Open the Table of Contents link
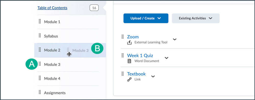Image resolution: width=255 pixels, height=100 pixels. tap(52, 8)
